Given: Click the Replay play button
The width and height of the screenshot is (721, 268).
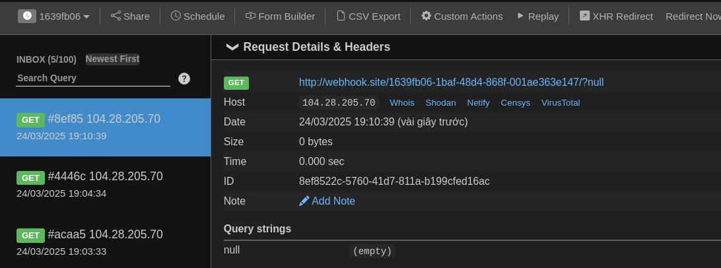Looking at the screenshot, I should click(521, 16).
